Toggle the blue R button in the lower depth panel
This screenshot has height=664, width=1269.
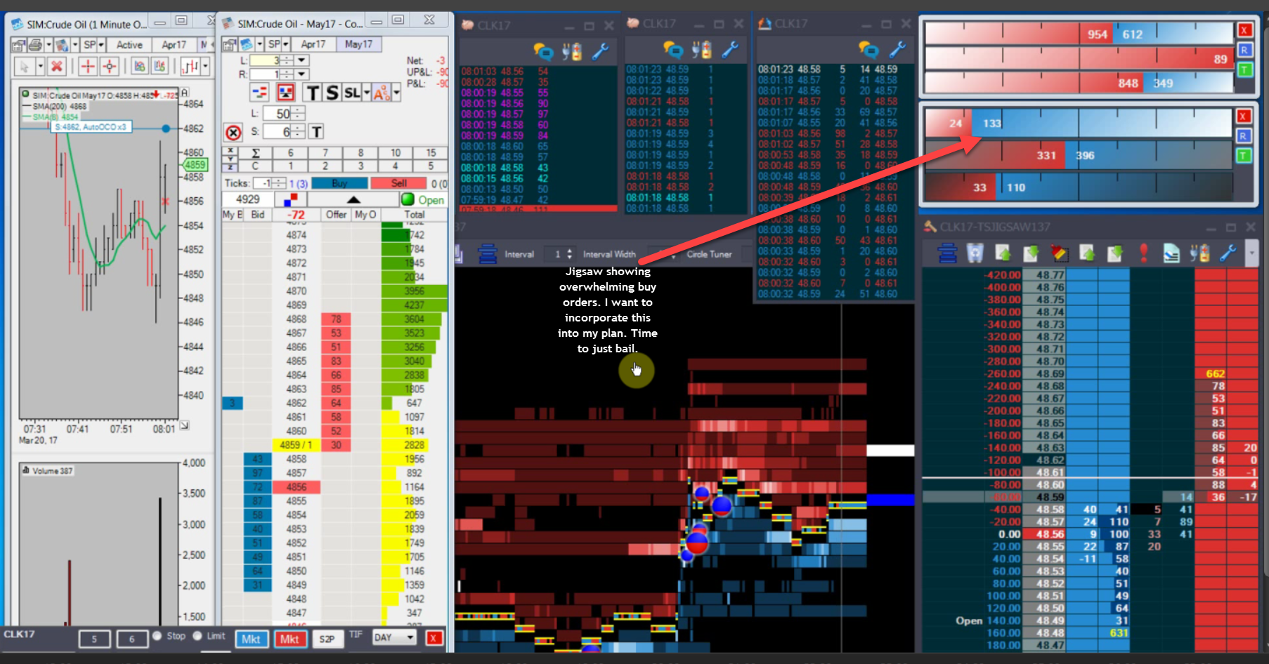tap(1244, 136)
